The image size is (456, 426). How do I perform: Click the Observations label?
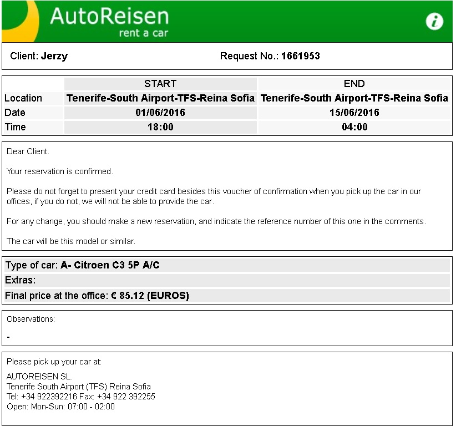pyautogui.click(x=31, y=319)
